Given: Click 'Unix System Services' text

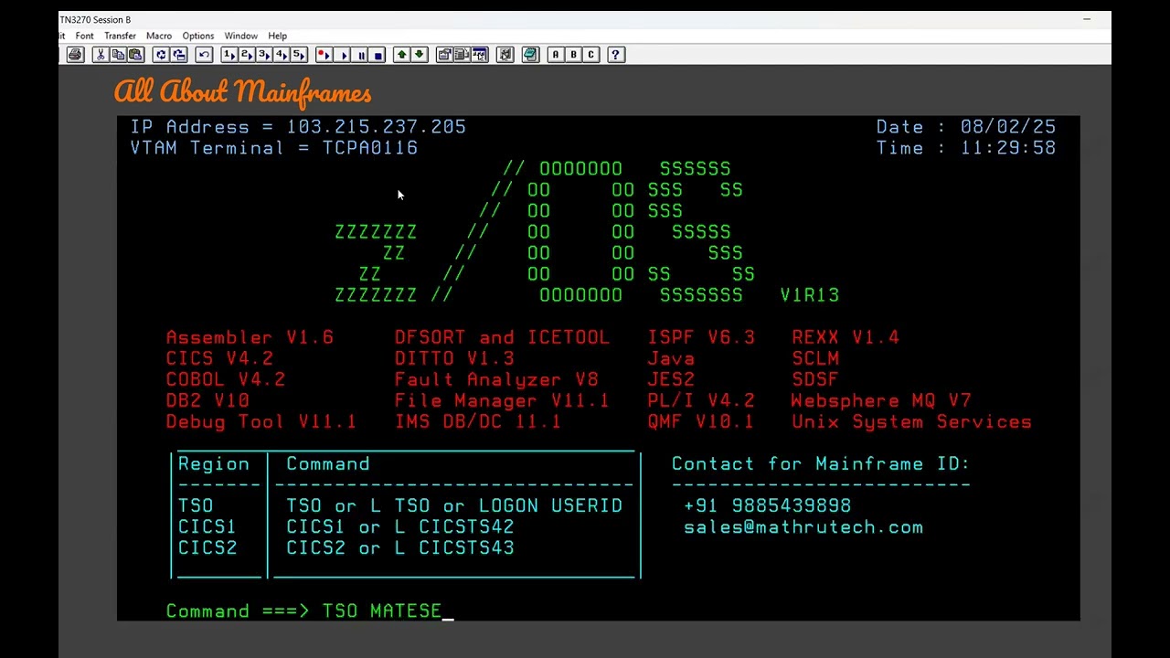Looking at the screenshot, I should coord(911,422).
